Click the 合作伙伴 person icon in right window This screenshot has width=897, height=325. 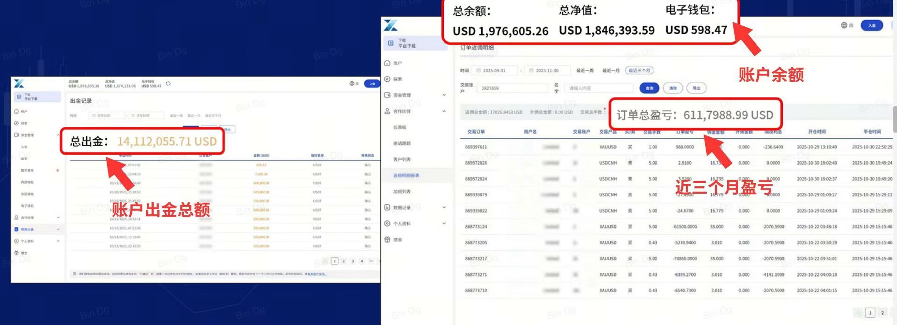click(x=387, y=111)
